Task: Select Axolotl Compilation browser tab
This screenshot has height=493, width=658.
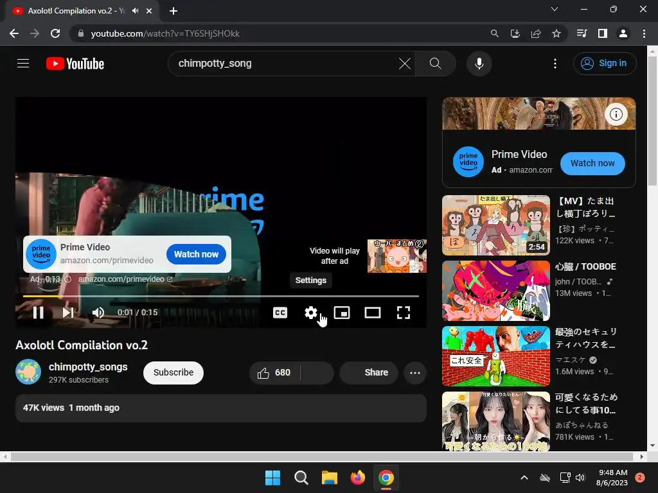Action: pyautogui.click(x=82, y=11)
